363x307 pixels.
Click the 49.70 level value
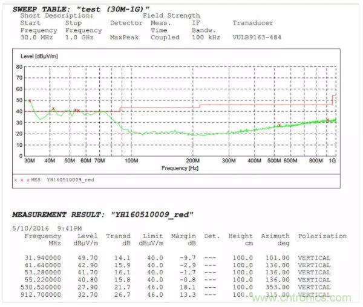point(87,257)
